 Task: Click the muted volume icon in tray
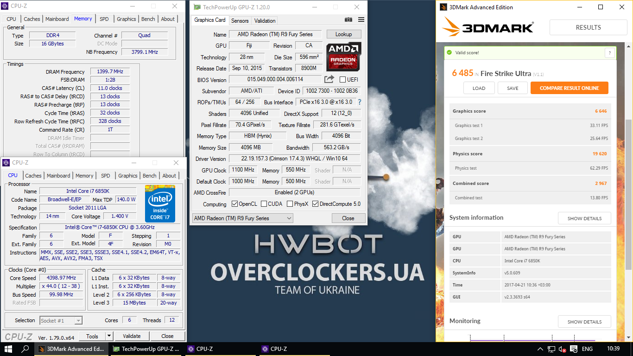(x=563, y=349)
